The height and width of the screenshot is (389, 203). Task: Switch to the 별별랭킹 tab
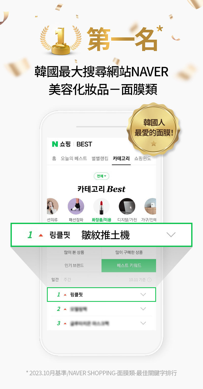point(100,158)
